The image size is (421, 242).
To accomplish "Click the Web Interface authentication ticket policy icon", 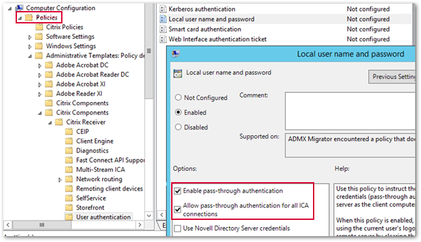I will coord(163,39).
